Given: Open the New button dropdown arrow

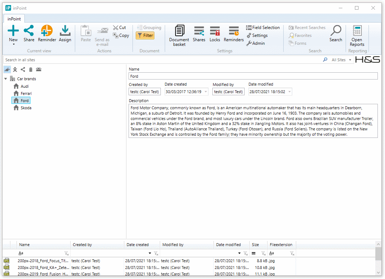Looking at the screenshot, I should coord(13,44).
